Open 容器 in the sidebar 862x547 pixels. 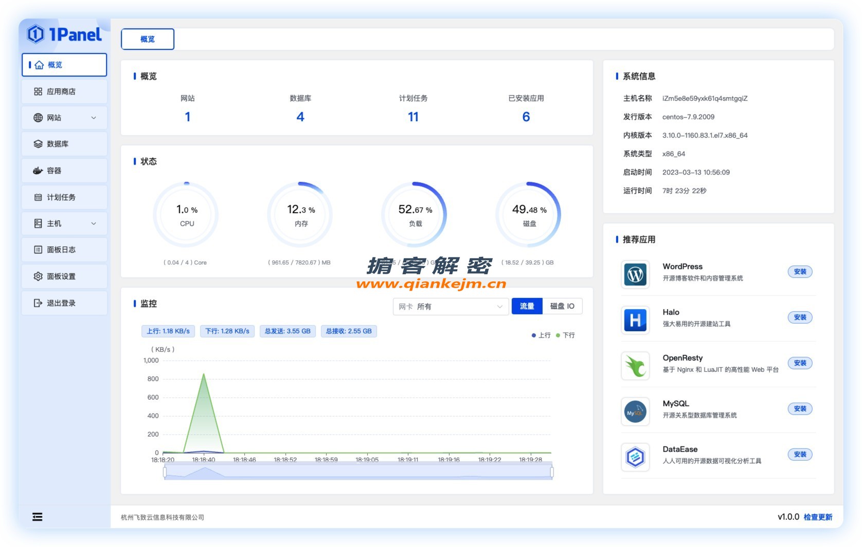click(64, 171)
